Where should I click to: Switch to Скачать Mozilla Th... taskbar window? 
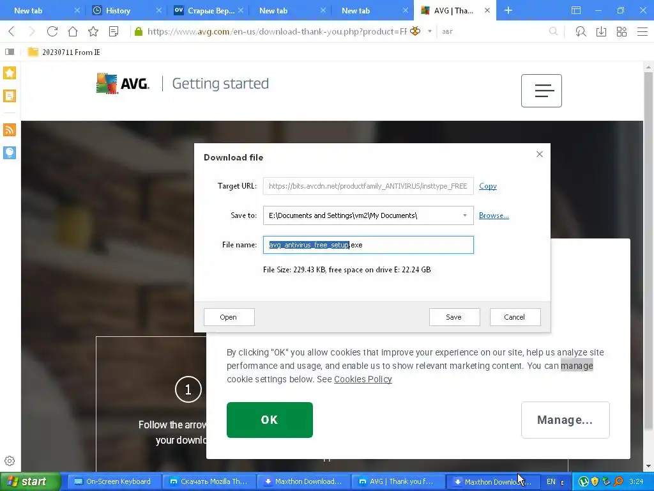209,481
